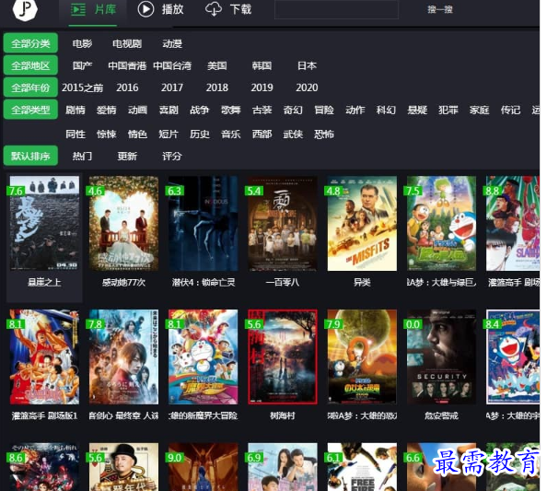Screen dimensions: 547x491
Task: Select the 剧情 genre
Action: point(76,110)
